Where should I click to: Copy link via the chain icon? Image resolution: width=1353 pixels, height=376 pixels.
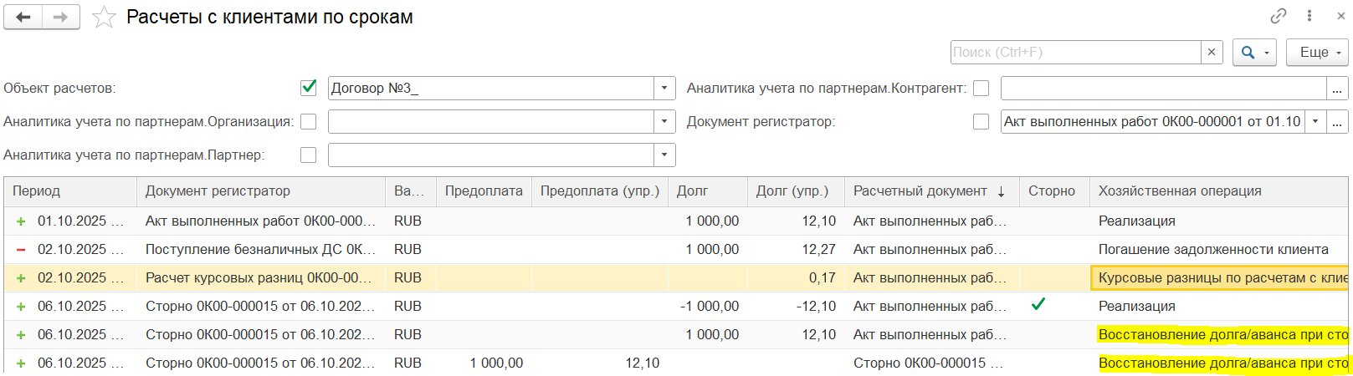[1278, 16]
